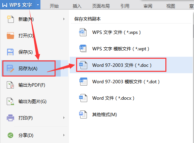
Task: Select WPS 文字 文件 (*.wps) format
Action: point(131,32)
